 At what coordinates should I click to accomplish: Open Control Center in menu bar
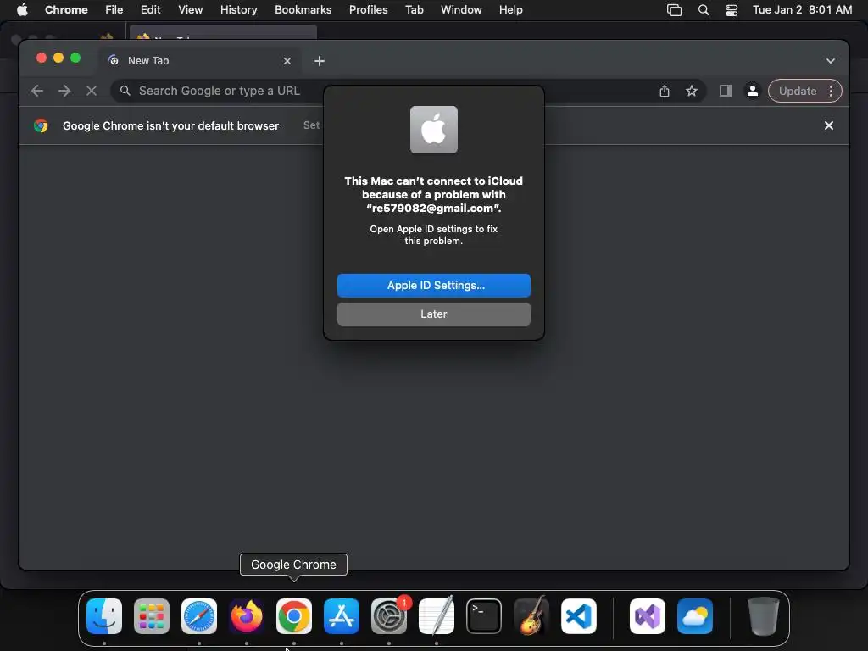pos(732,10)
